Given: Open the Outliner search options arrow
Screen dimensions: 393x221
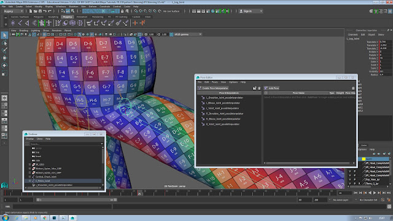Looking at the screenshot, I should tap(102, 144).
